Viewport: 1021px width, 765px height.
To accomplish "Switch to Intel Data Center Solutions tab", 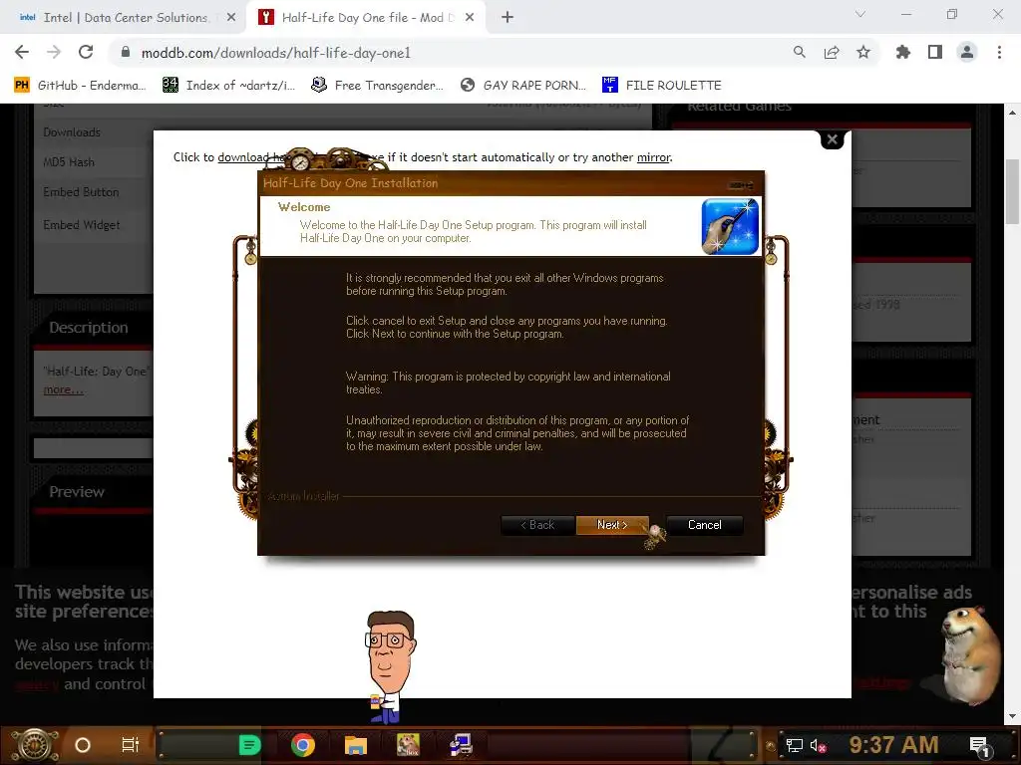I will [124, 18].
